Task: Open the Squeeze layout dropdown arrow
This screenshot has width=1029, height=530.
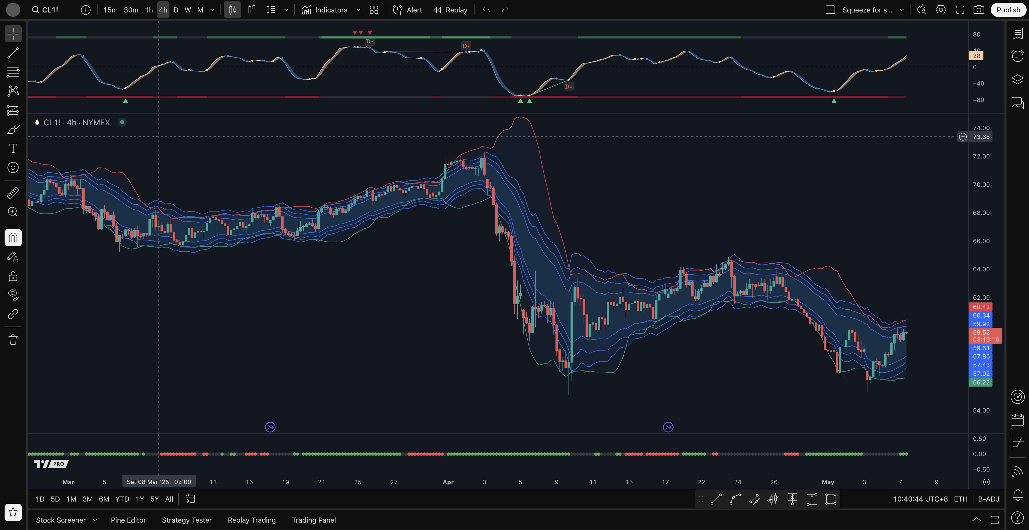Action: tap(901, 10)
